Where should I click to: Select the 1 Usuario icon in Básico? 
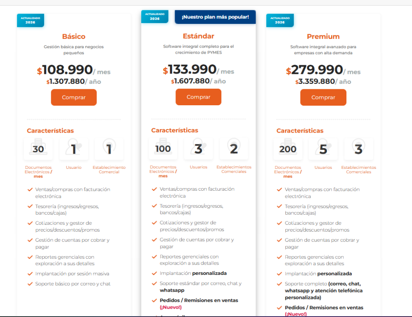click(x=74, y=149)
